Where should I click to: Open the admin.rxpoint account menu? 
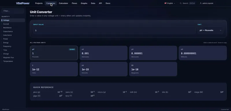pos(206,3)
